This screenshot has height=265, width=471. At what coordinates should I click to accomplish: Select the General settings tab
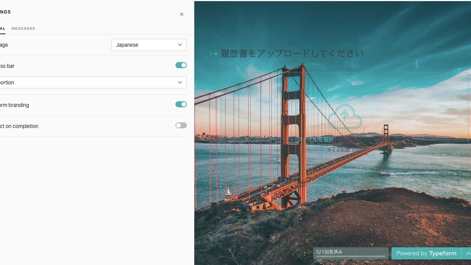click(2, 29)
